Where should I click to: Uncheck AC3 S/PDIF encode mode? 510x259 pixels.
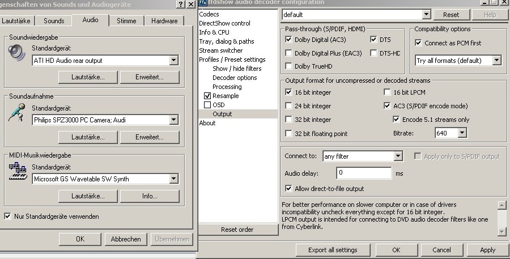(x=388, y=106)
